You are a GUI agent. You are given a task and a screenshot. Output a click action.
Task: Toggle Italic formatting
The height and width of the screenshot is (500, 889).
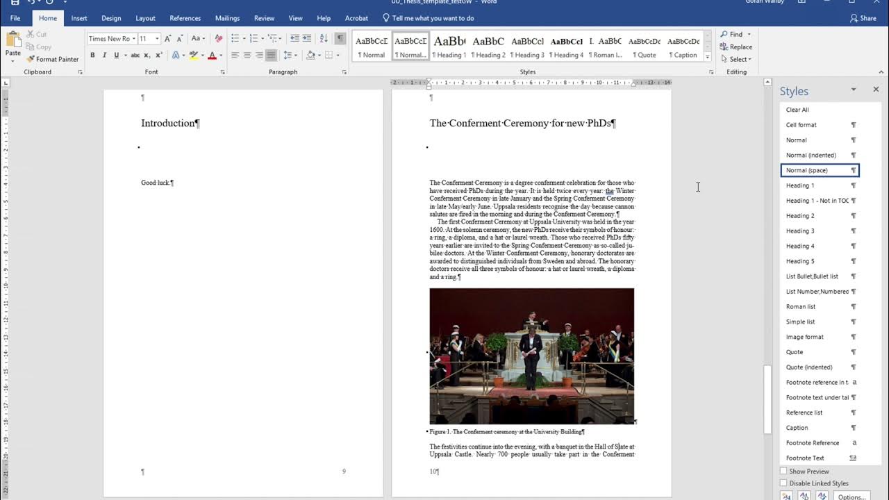104,55
